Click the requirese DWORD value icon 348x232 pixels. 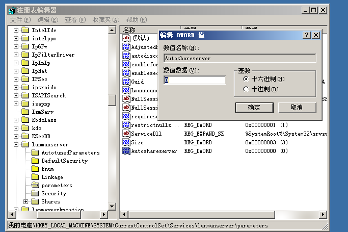[x=126, y=116]
